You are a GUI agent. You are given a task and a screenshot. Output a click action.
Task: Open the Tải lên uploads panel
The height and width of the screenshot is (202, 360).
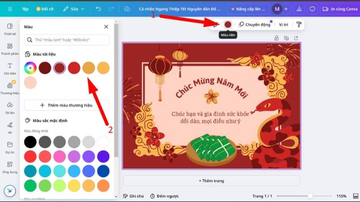click(x=9, y=108)
